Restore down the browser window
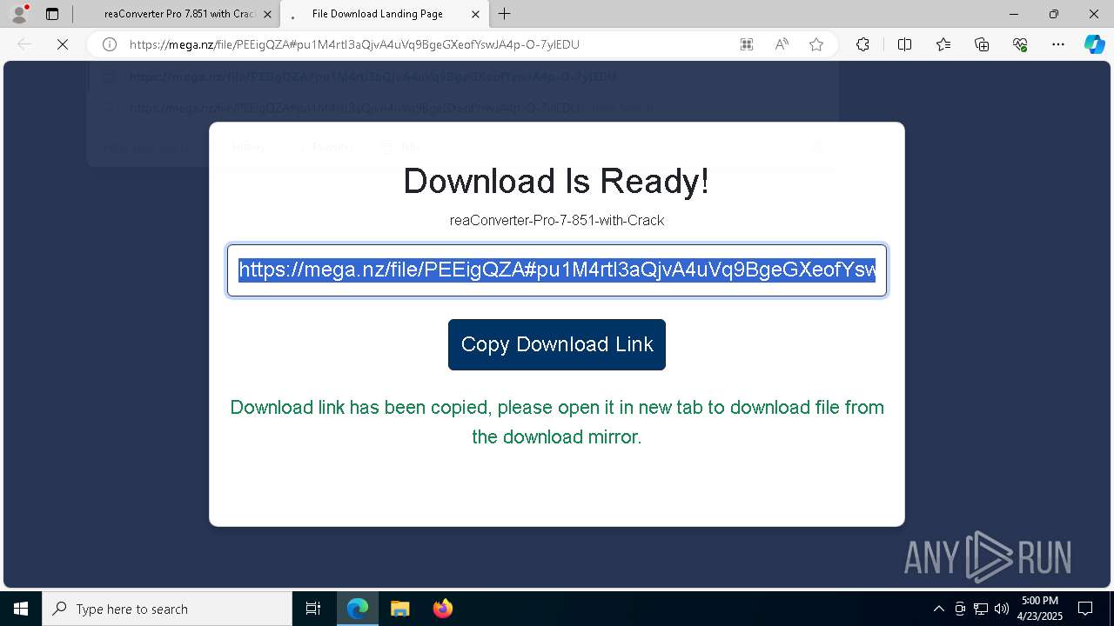1114x626 pixels. click(1054, 14)
